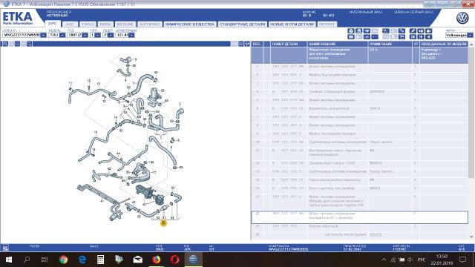The image size is (475, 267).
Task: Open the year dropdown showing 2007
Action: 85,35
